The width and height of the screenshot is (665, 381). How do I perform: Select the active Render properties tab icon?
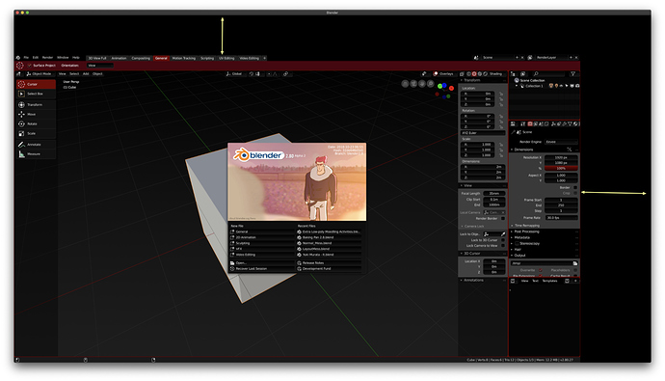[530, 123]
